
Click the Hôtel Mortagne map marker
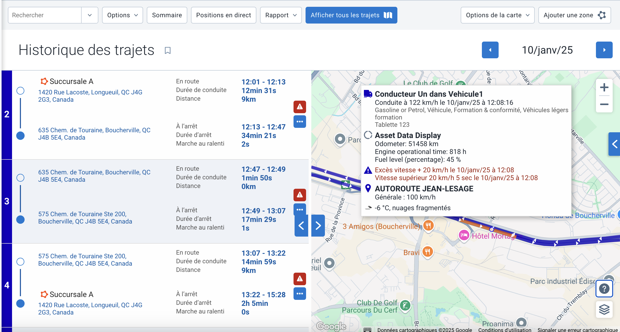coord(464,235)
